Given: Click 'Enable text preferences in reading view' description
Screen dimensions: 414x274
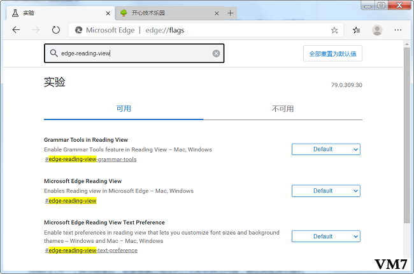Looking at the screenshot, I should (x=162, y=236).
